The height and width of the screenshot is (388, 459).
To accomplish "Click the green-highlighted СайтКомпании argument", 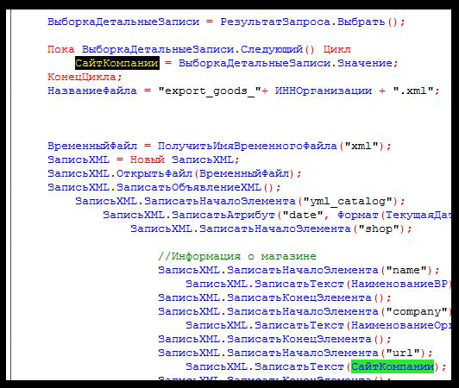I will pos(393,366).
